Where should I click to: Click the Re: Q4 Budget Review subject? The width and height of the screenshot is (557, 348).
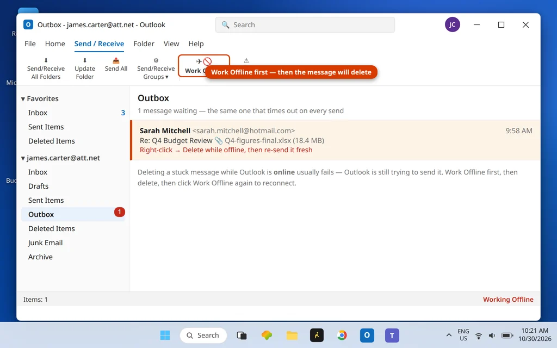[176, 141]
